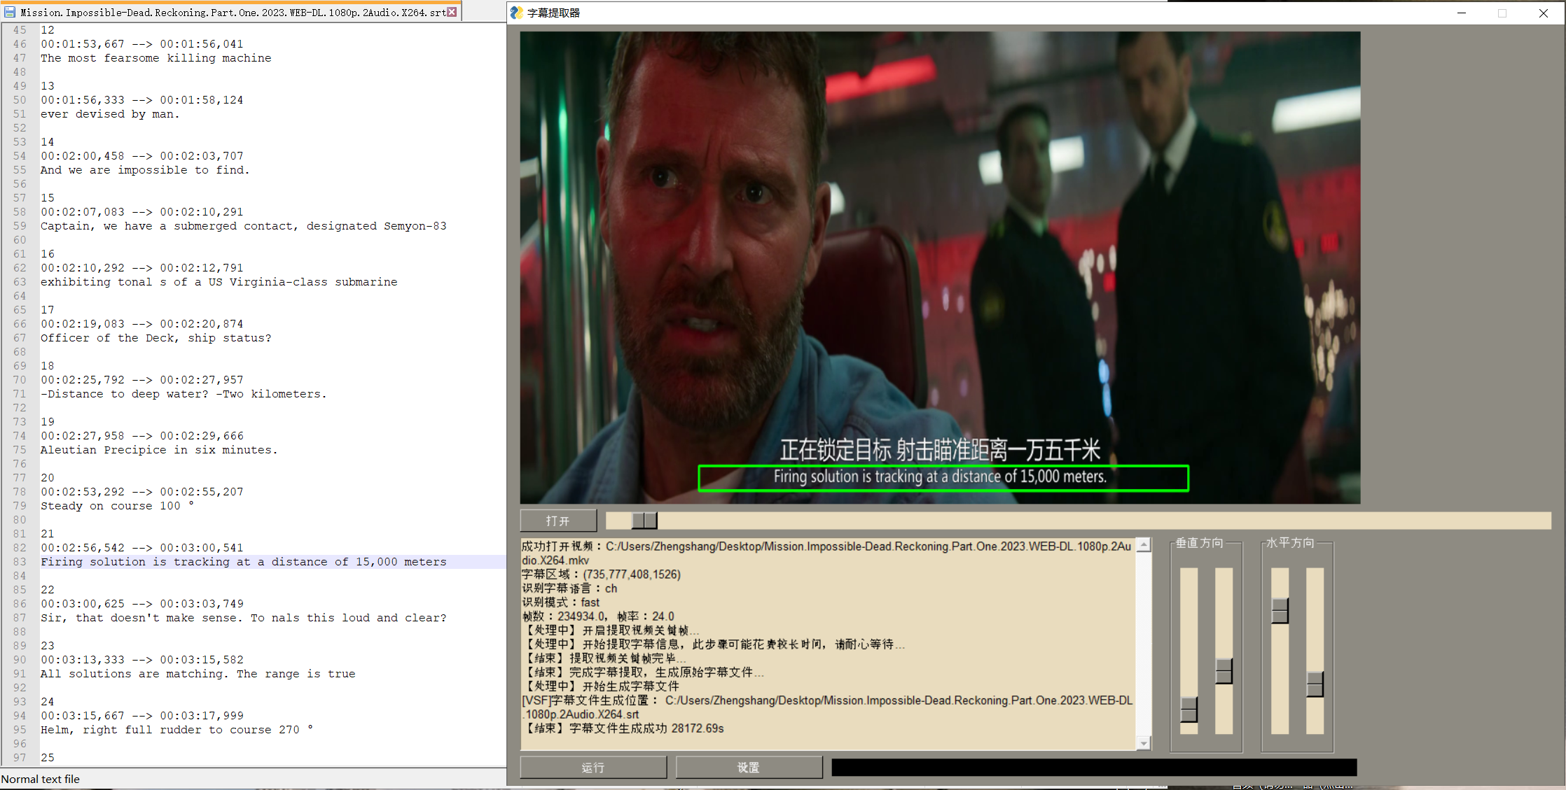Click the log line '提取视频关键帧完毕'
Image resolution: width=1566 pixels, height=790 pixels.
point(604,658)
